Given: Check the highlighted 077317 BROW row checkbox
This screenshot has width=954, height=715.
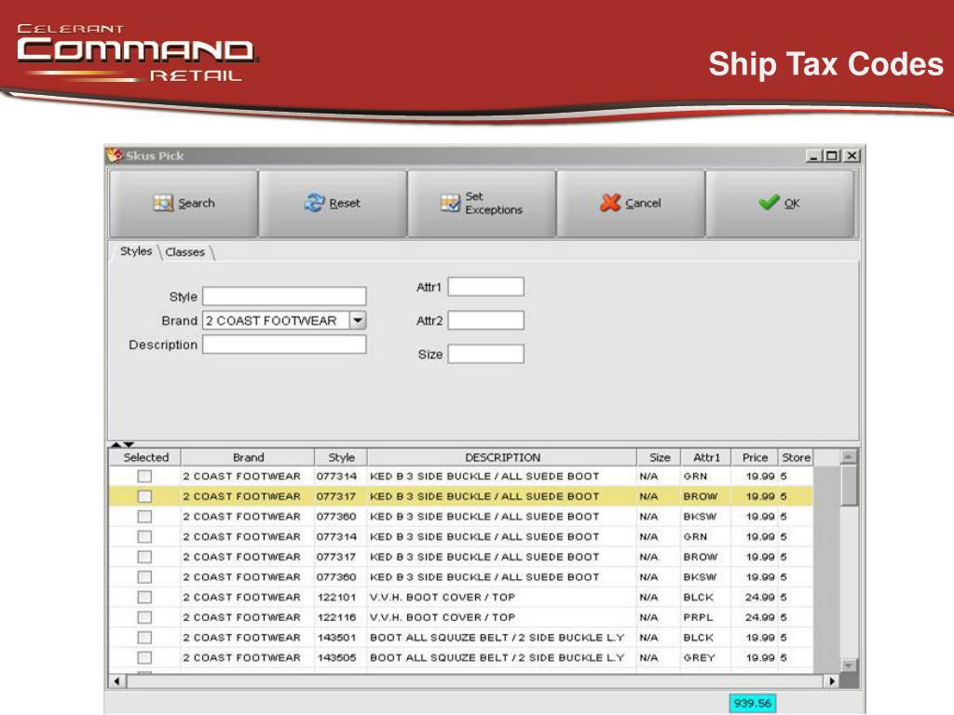Looking at the screenshot, I should point(144,496).
